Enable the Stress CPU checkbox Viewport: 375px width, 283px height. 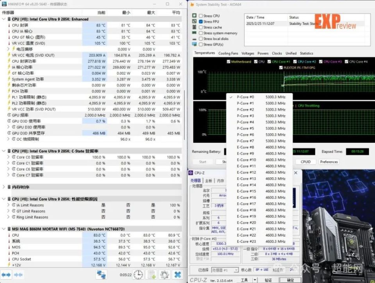pos(201,16)
